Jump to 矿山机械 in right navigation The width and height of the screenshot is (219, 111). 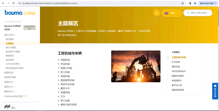[176, 62]
